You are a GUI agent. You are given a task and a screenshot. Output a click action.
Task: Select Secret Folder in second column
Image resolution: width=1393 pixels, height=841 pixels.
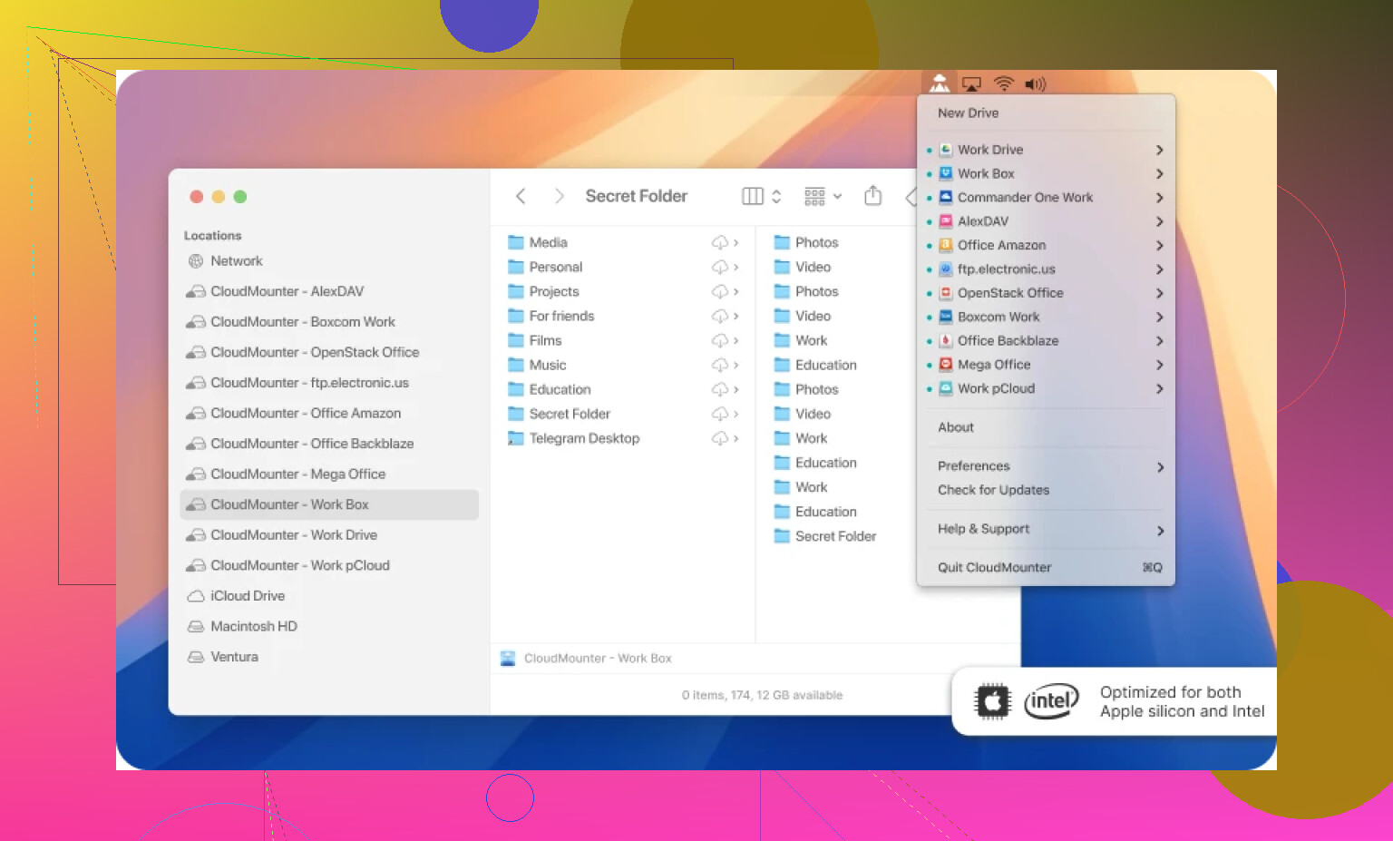click(x=835, y=536)
